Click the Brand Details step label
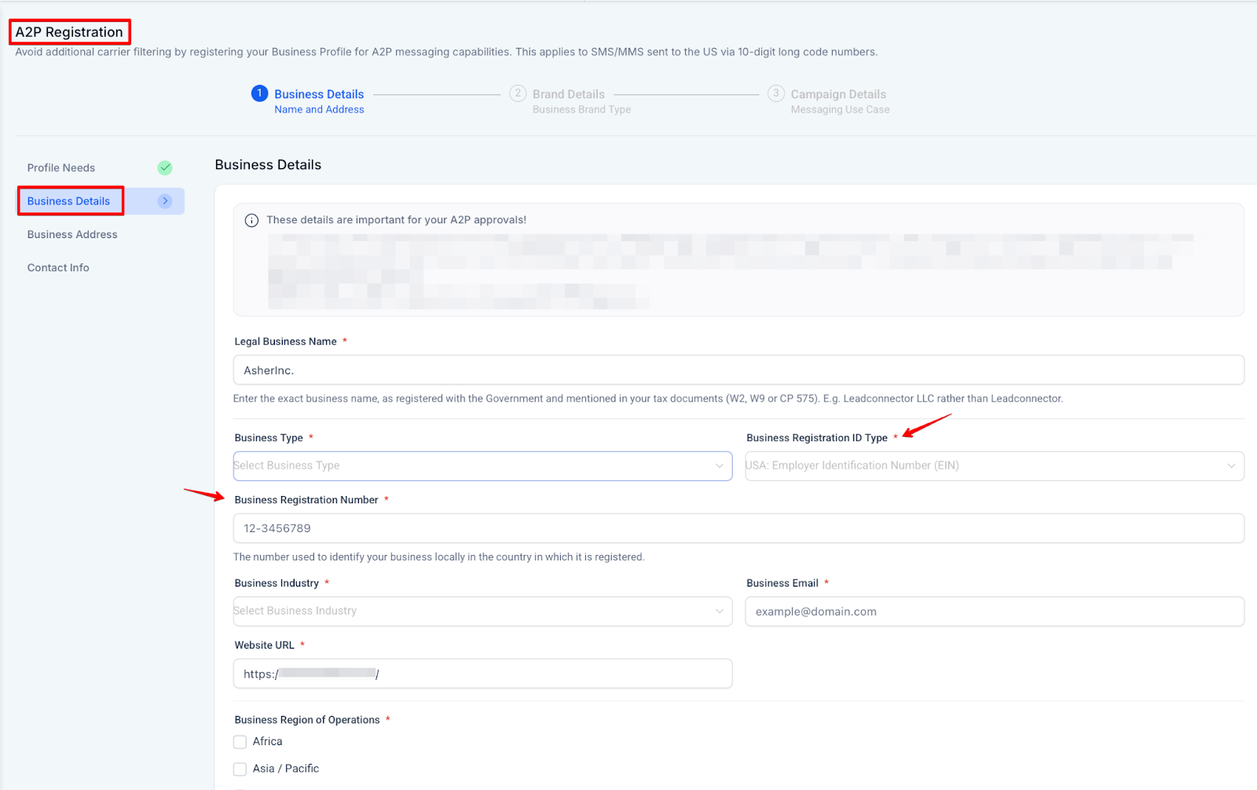This screenshot has width=1257, height=790. (x=569, y=94)
